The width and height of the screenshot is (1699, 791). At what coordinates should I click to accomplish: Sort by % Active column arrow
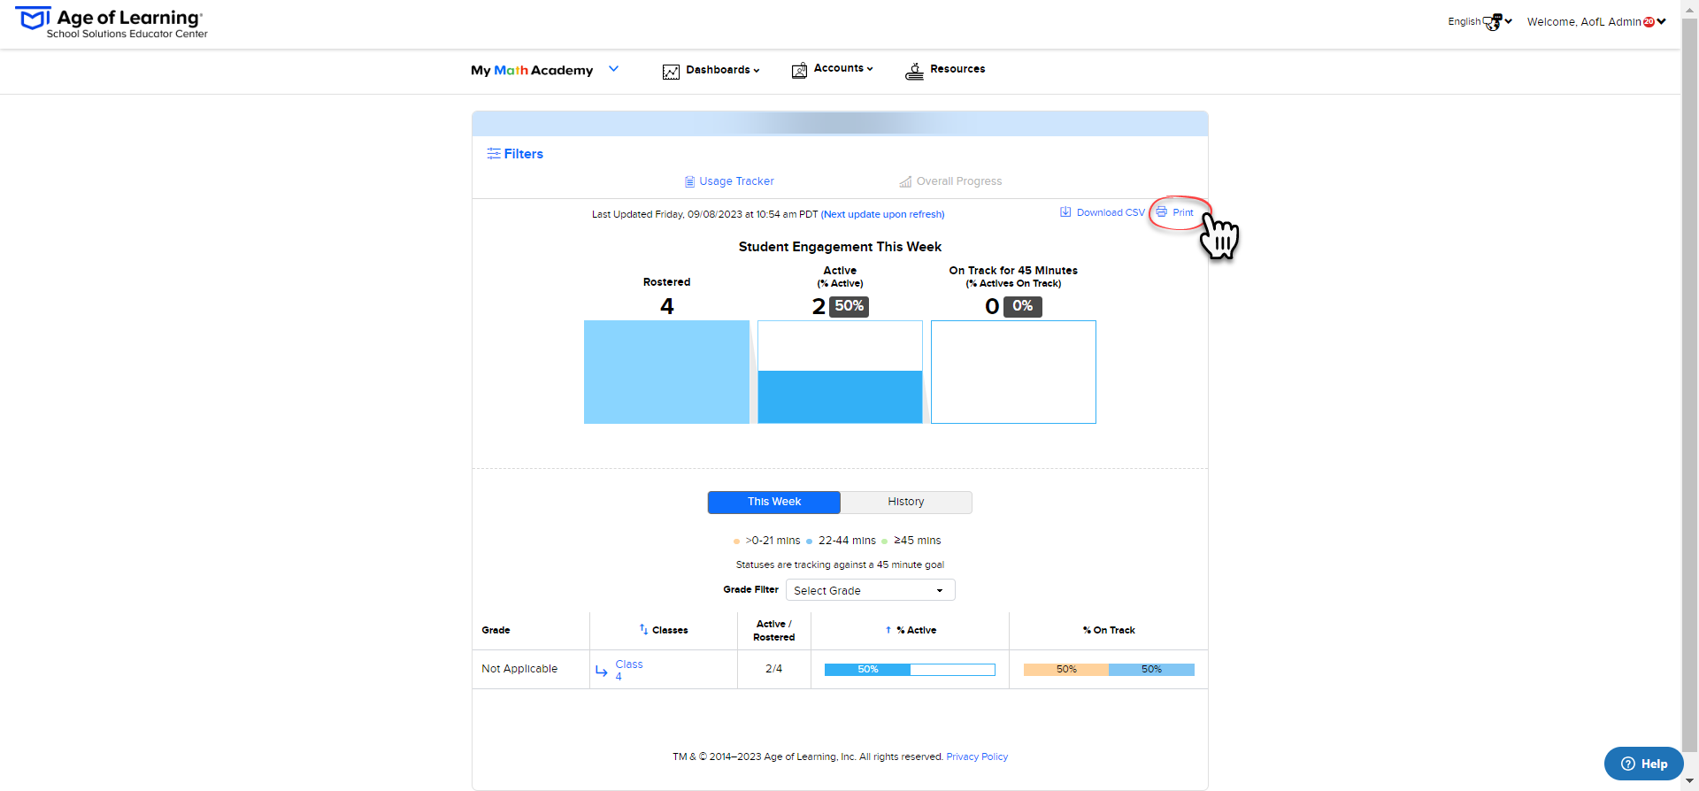click(x=888, y=630)
